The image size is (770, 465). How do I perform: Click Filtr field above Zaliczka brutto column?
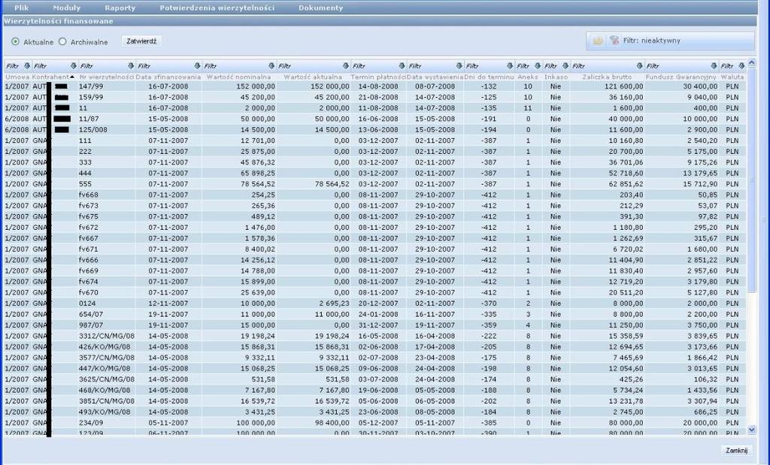(x=604, y=65)
